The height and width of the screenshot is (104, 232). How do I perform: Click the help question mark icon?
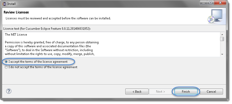pyautogui.click(x=9, y=91)
